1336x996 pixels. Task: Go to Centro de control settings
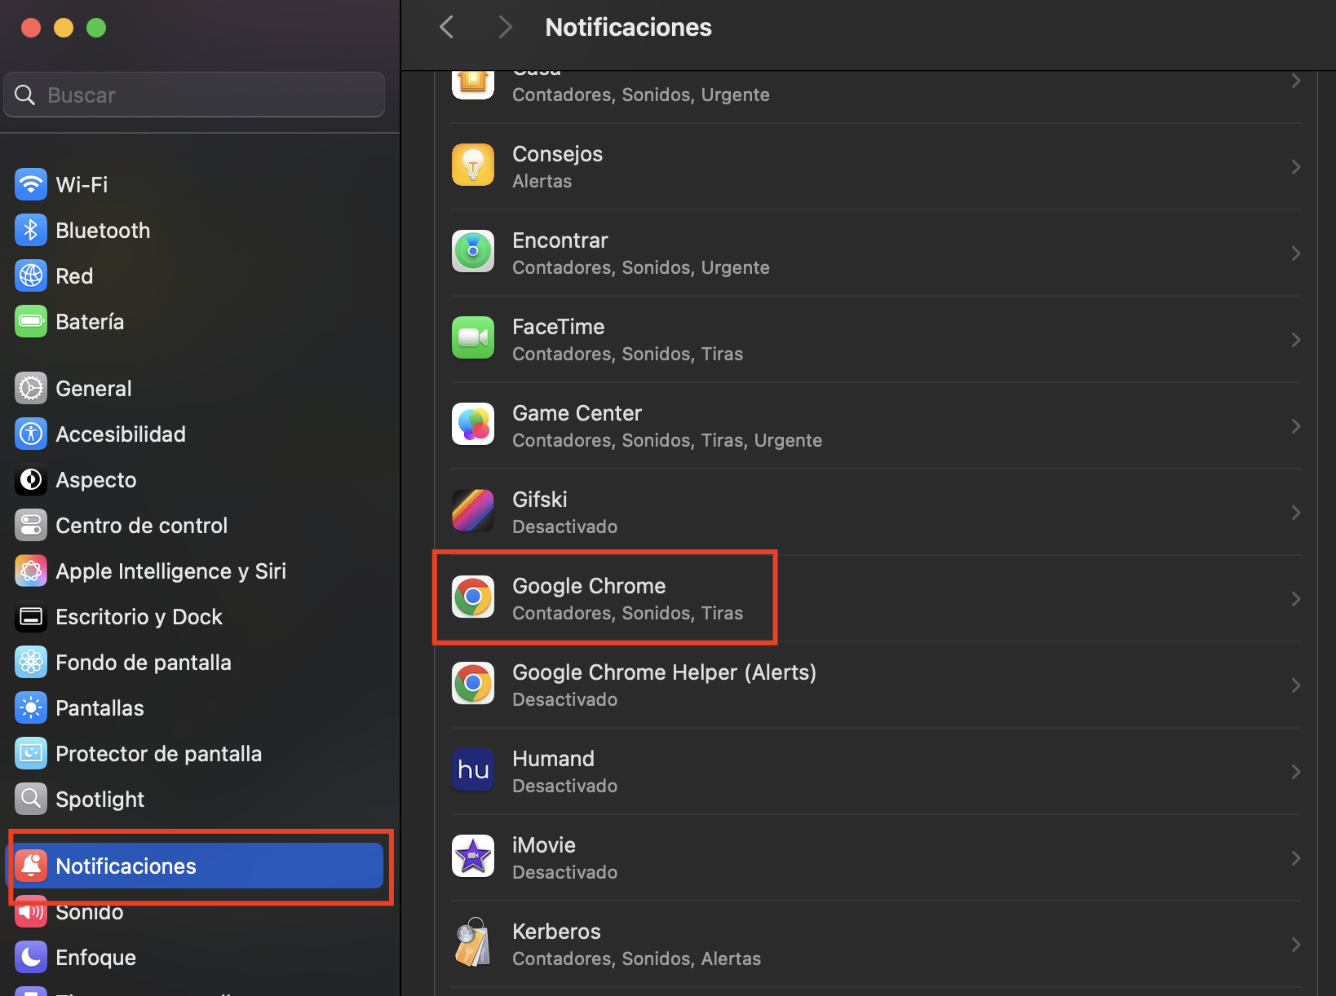pyautogui.click(x=141, y=526)
